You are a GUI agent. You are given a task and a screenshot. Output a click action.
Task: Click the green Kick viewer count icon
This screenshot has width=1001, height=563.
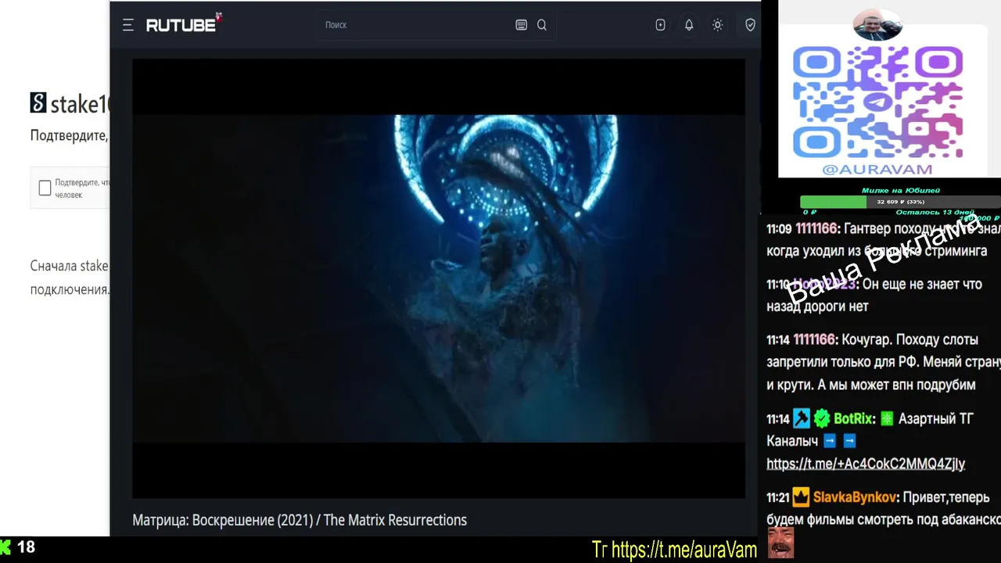pos(5,547)
